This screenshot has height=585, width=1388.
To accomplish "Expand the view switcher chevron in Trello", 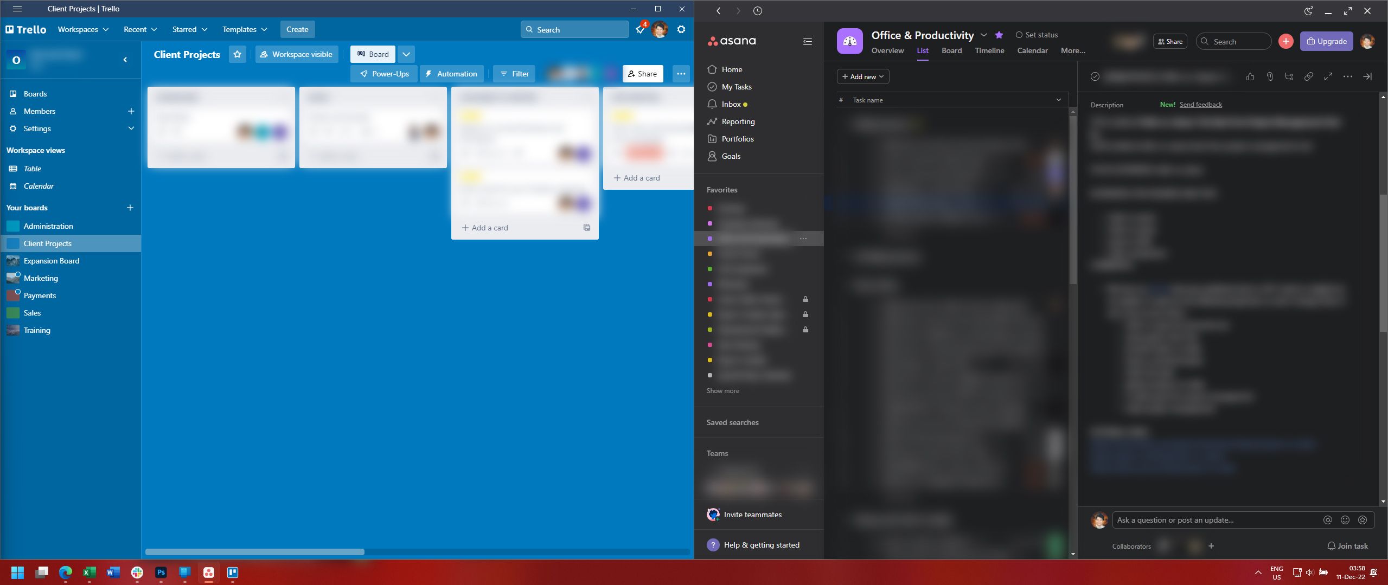I will [x=406, y=54].
